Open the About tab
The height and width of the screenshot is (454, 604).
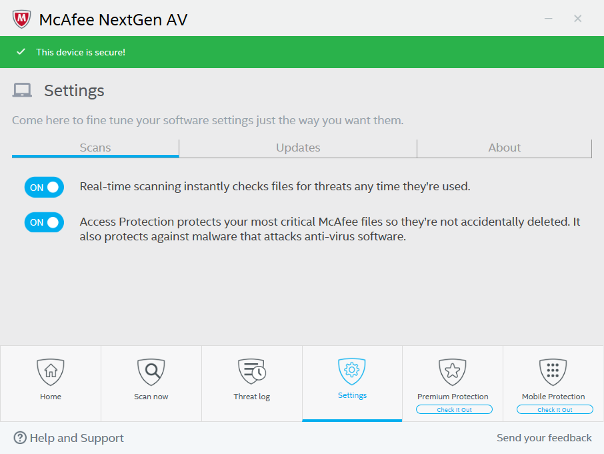tap(504, 148)
